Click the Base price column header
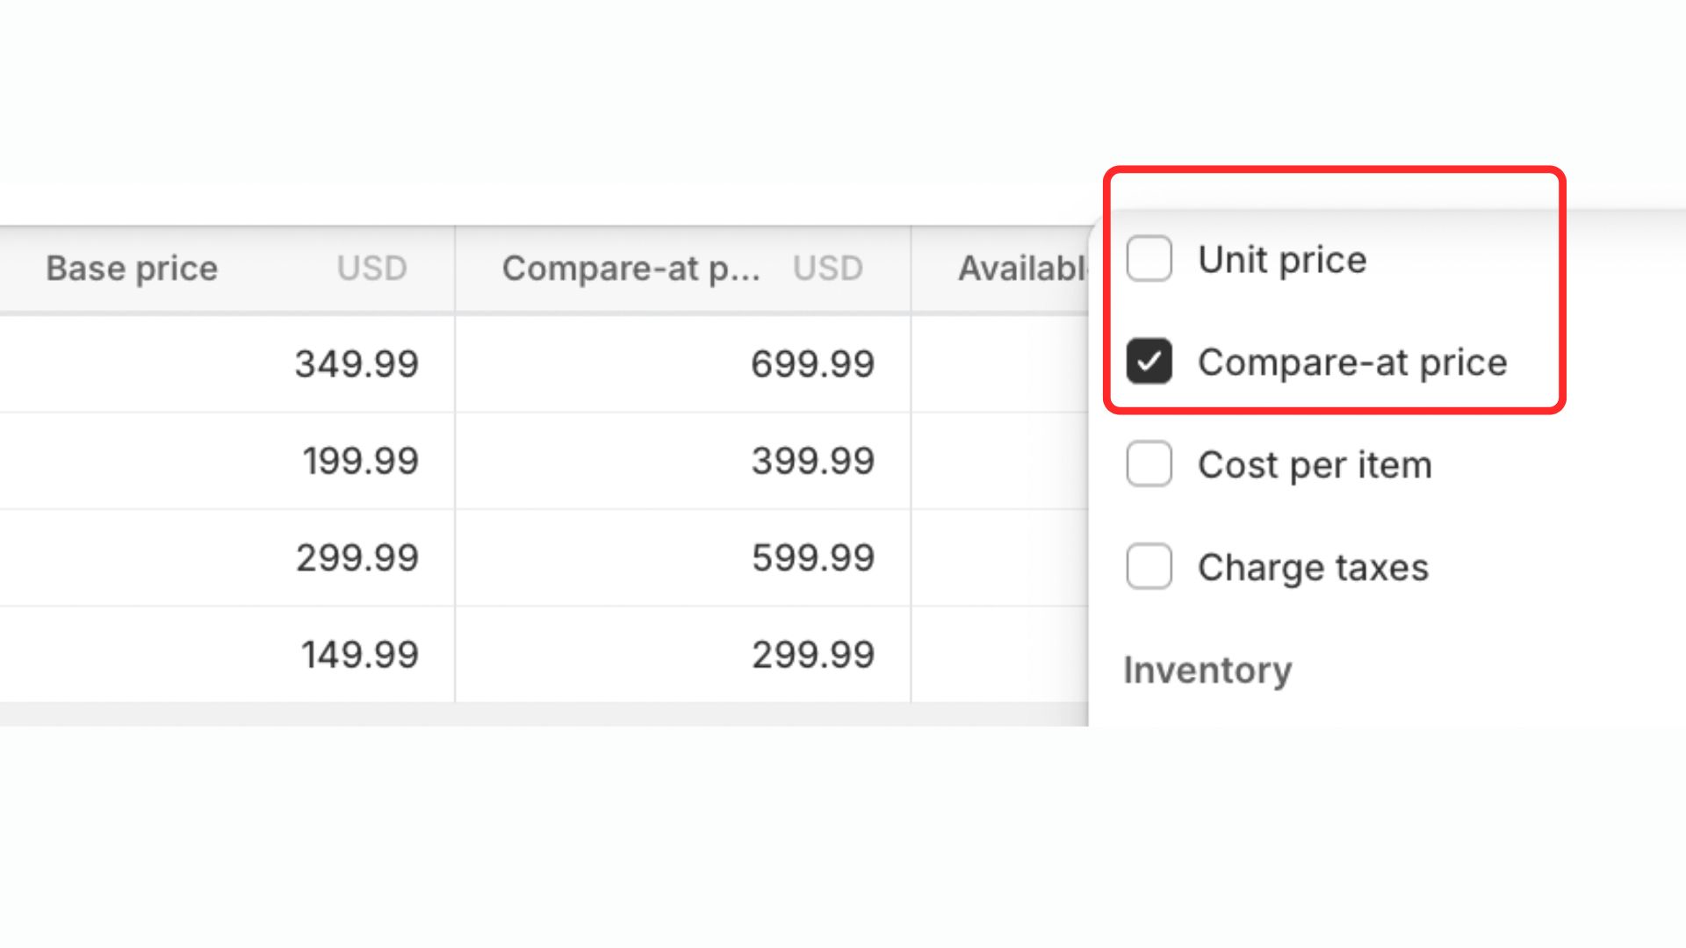The height and width of the screenshot is (948, 1686). point(132,269)
